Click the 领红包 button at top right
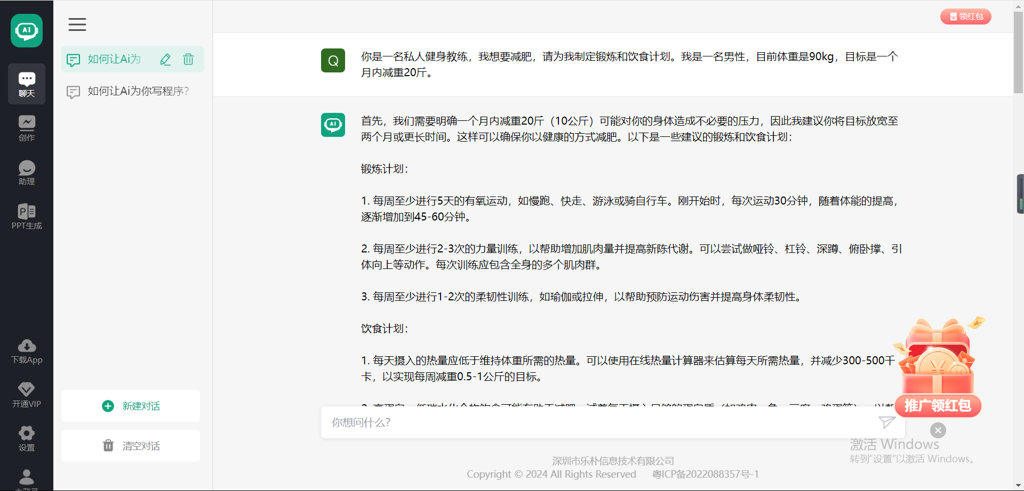 tap(965, 16)
